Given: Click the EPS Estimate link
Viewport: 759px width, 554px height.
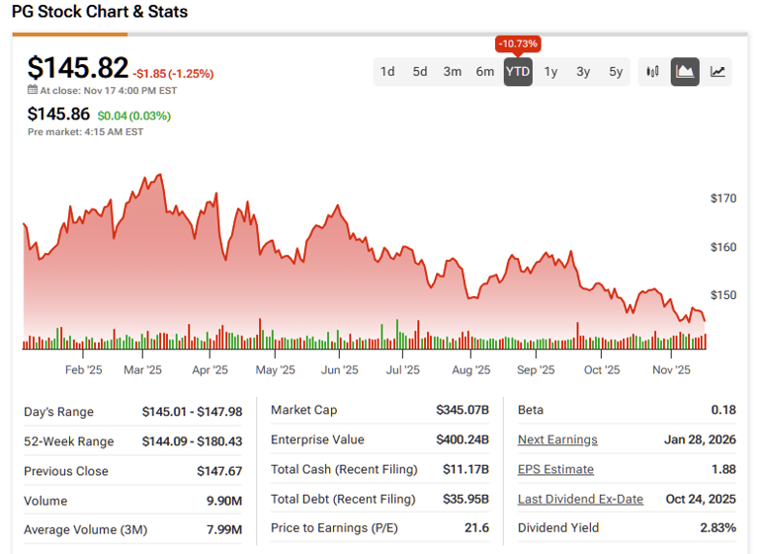Looking at the screenshot, I should click(x=555, y=469).
